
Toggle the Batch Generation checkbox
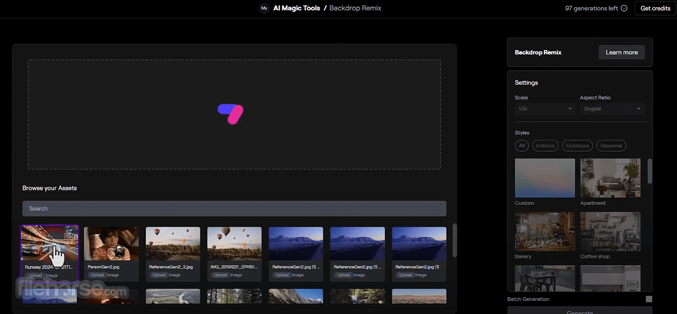(649, 299)
